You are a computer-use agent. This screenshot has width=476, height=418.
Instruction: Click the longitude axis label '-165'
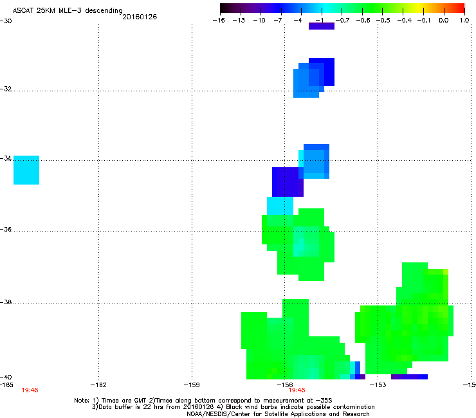click(x=6, y=385)
